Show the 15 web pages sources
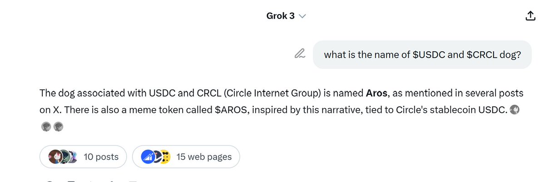 click(x=186, y=157)
